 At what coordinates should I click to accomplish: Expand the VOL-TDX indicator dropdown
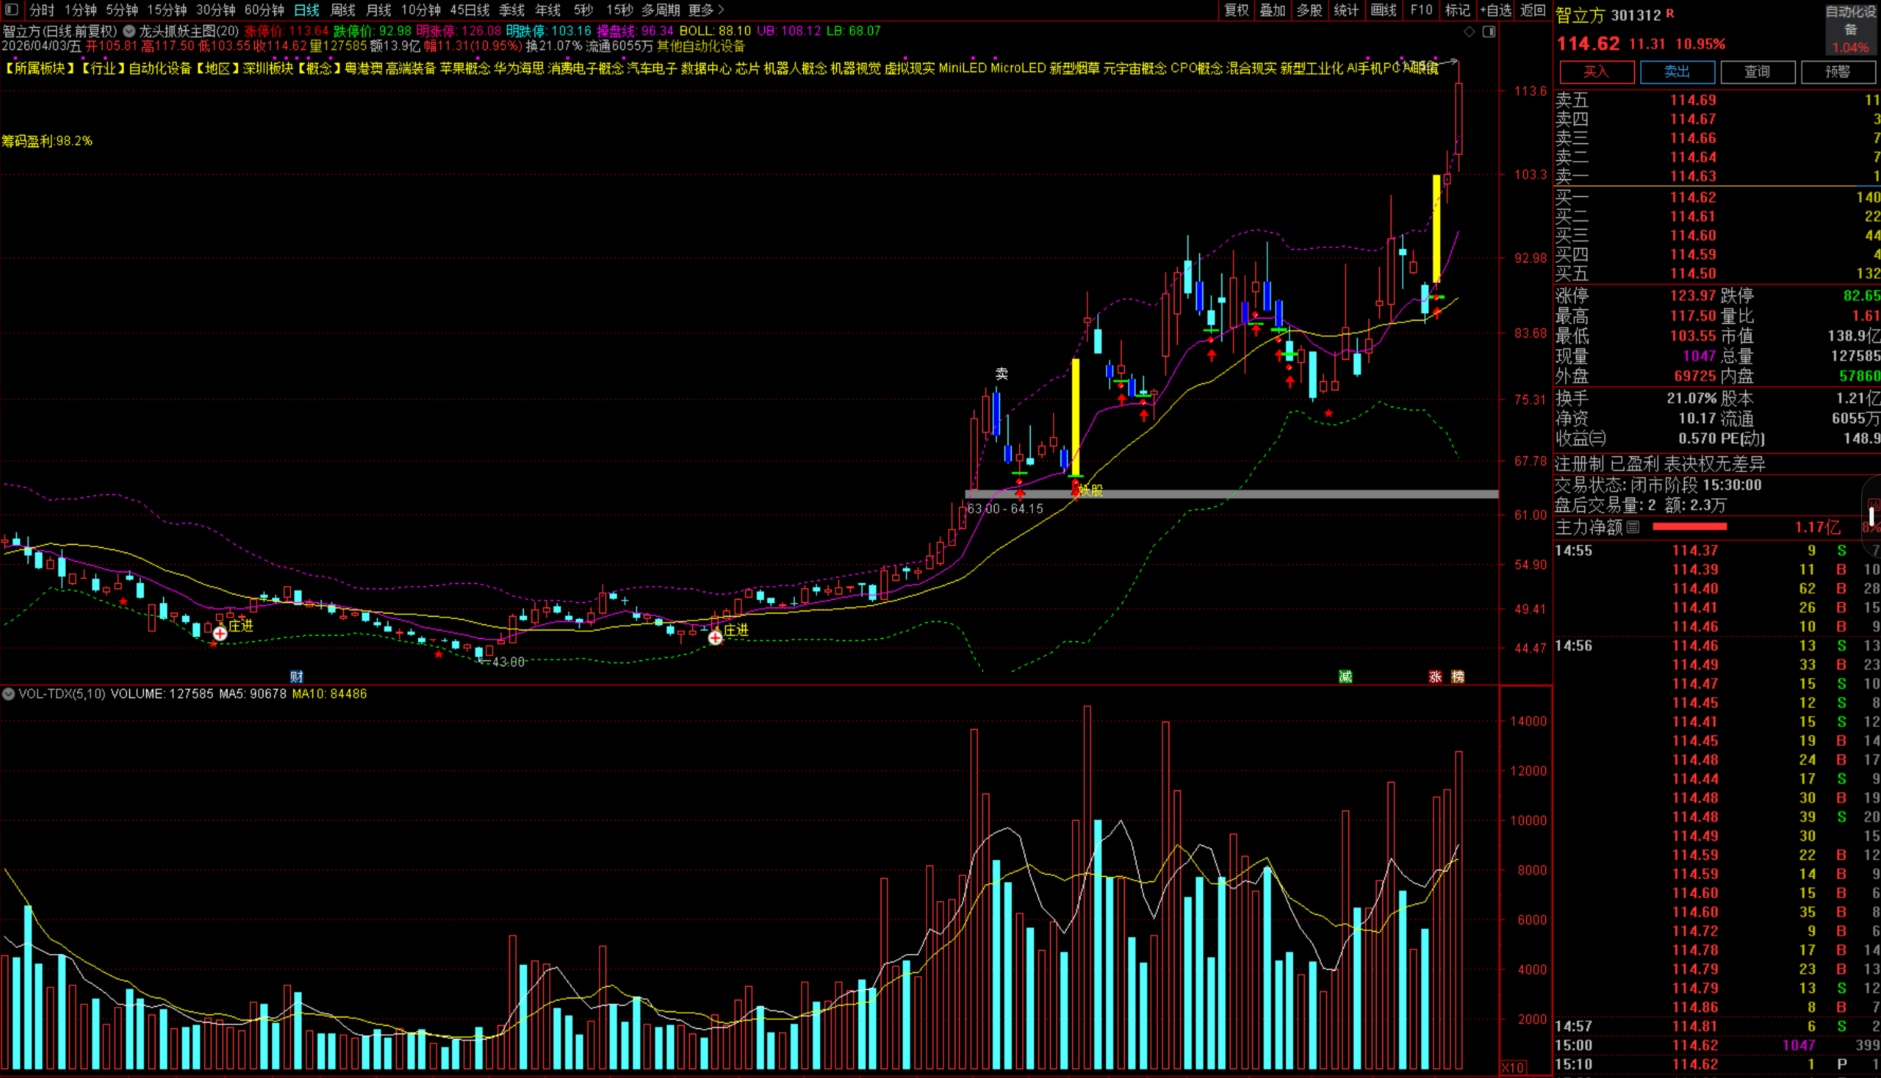[x=8, y=694]
